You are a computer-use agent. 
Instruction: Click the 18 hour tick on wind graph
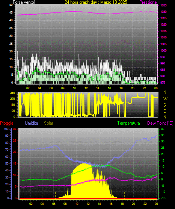point(121,88)
